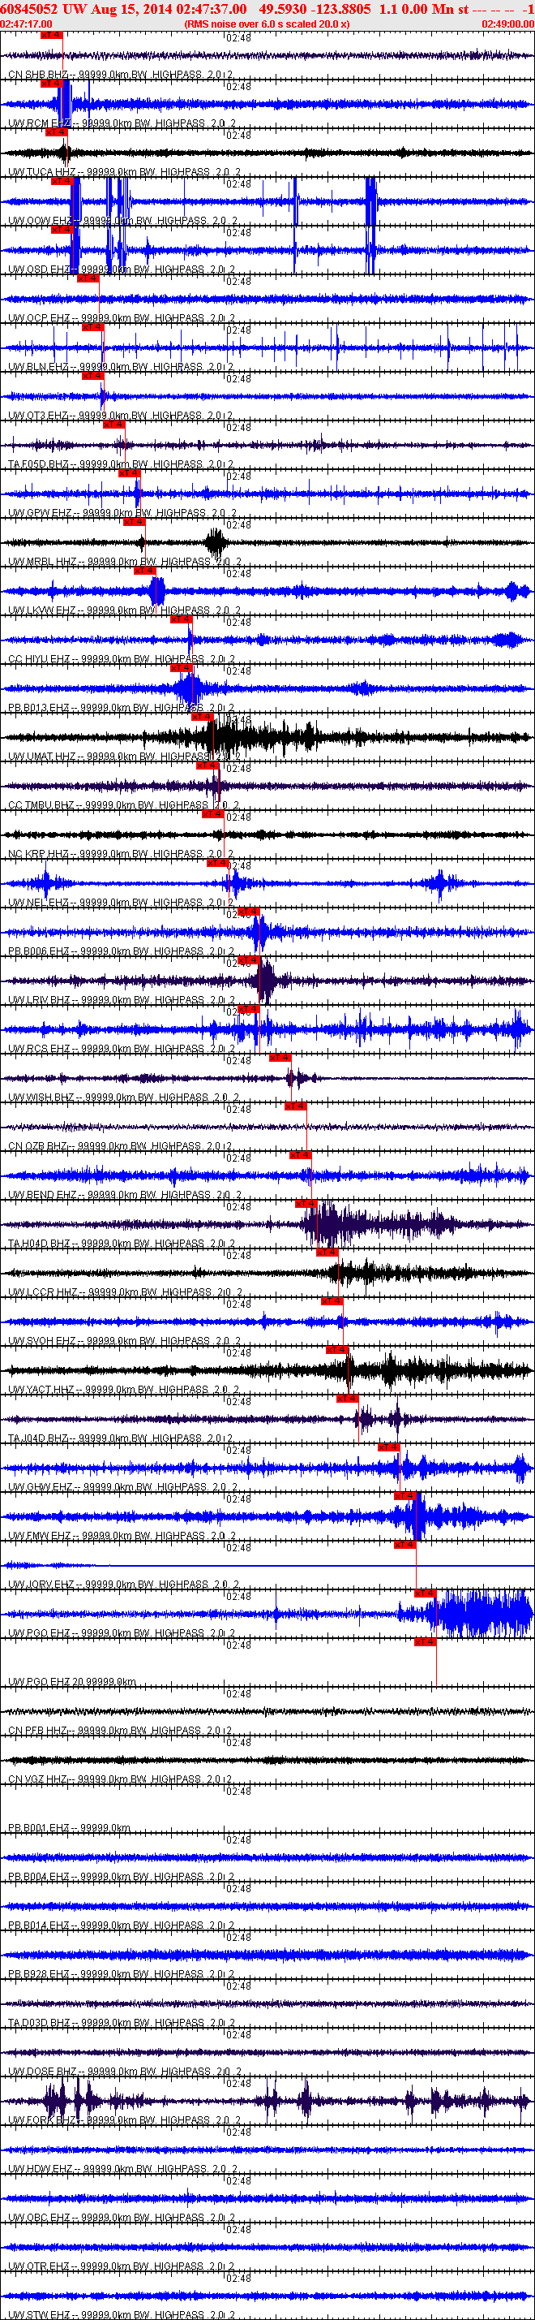The image size is (535, 2320).
Task: Click red pick marker on UW GPW trace
Action: pyautogui.click(x=130, y=472)
